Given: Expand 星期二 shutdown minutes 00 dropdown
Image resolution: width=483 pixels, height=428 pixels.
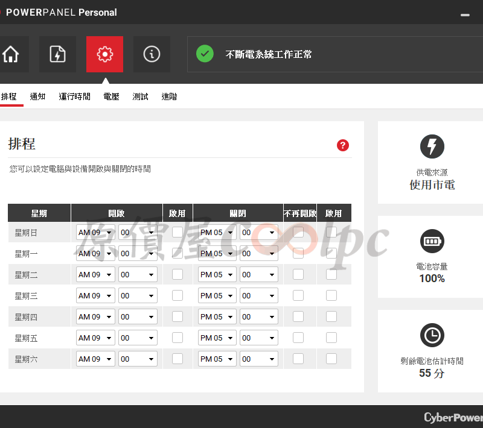Looking at the screenshot, I should pos(259,274).
